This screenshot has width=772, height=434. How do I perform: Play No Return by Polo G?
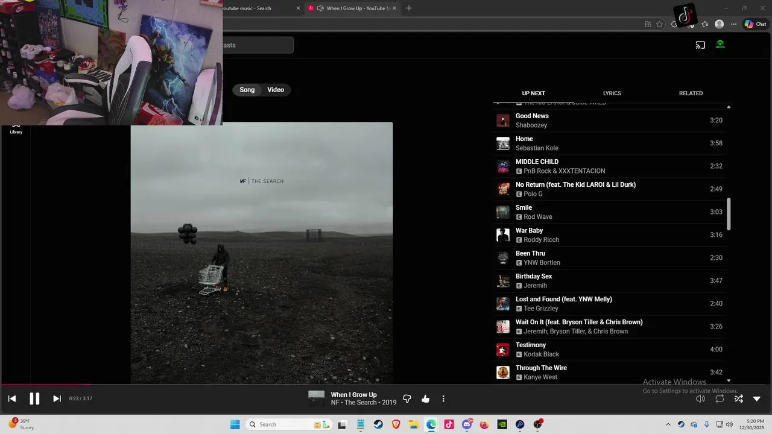point(609,189)
